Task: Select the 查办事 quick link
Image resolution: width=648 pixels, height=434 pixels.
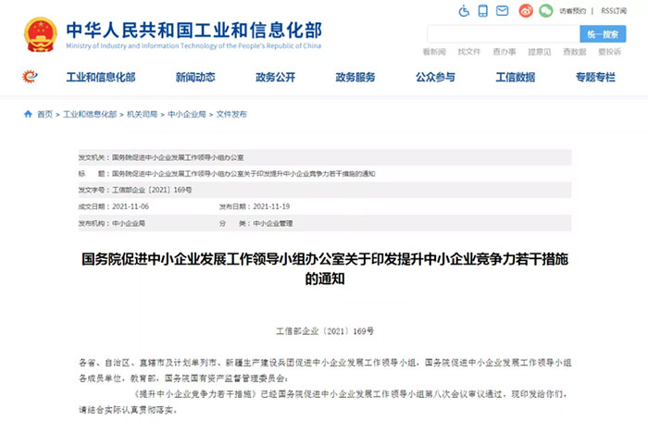Action: (505, 52)
